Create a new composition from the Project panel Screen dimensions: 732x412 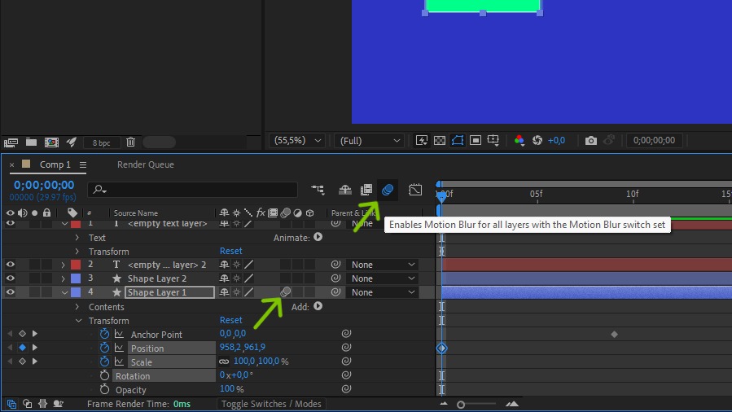click(x=51, y=142)
